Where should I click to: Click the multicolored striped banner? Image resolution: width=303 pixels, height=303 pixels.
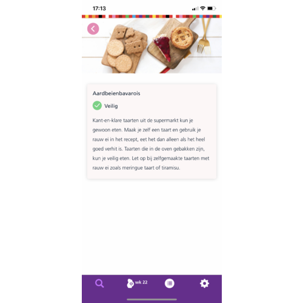151,16
